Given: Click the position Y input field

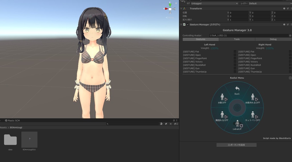Looking at the screenshot, I should point(261,13).
